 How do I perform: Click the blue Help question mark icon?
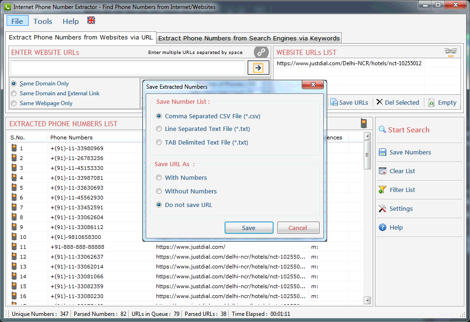(x=383, y=228)
